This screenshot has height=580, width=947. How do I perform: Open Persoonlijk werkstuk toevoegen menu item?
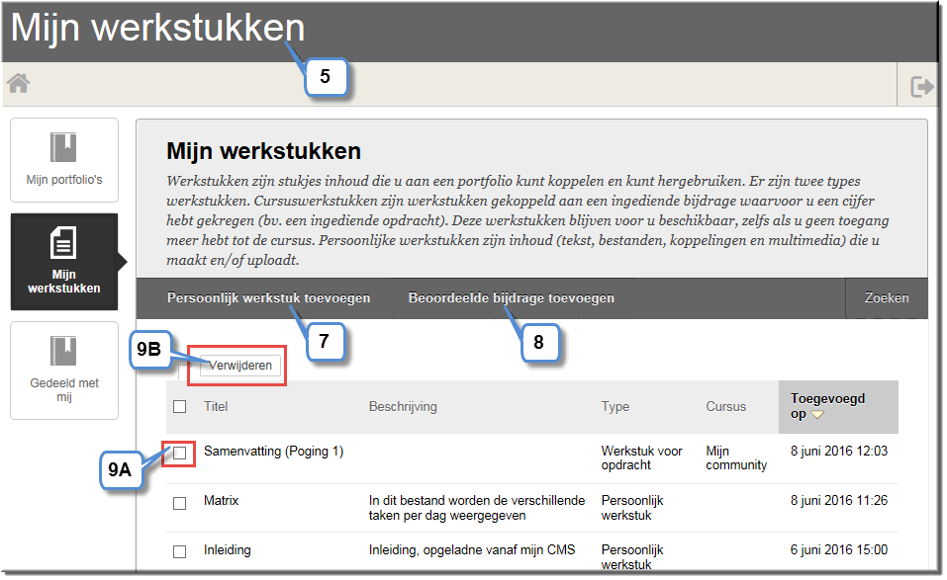[x=269, y=297]
